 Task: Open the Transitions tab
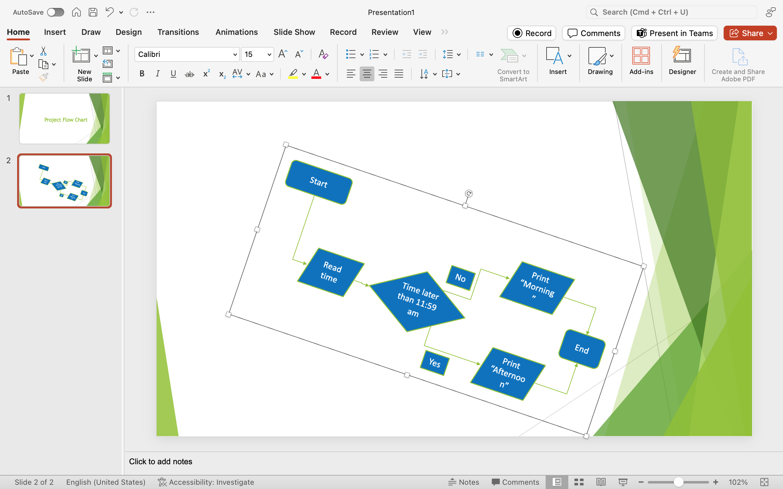pyautogui.click(x=178, y=32)
